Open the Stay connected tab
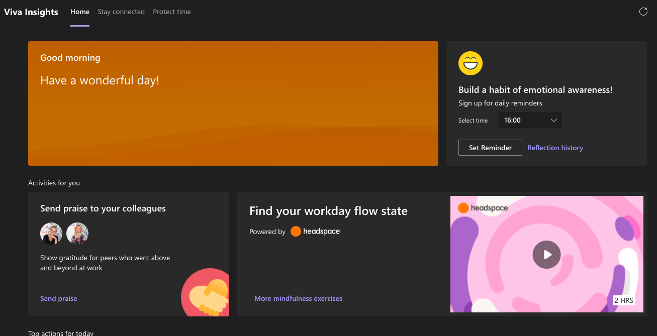Screen dimensions: 657x336 [121, 12]
